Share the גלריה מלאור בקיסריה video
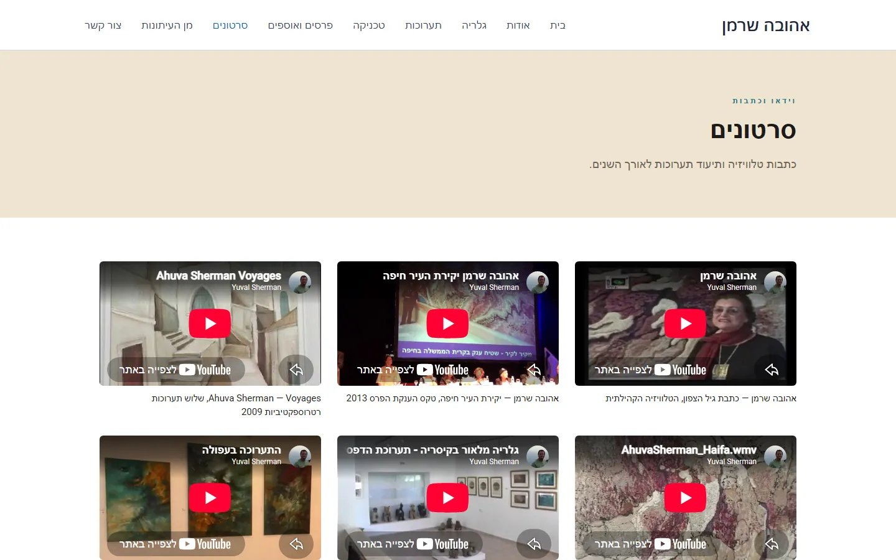 534,544
